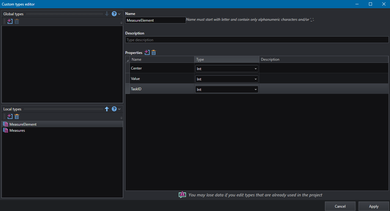390x211 pixels.
Task: Open Type dropdown for TaskID property
Action: tap(227, 89)
